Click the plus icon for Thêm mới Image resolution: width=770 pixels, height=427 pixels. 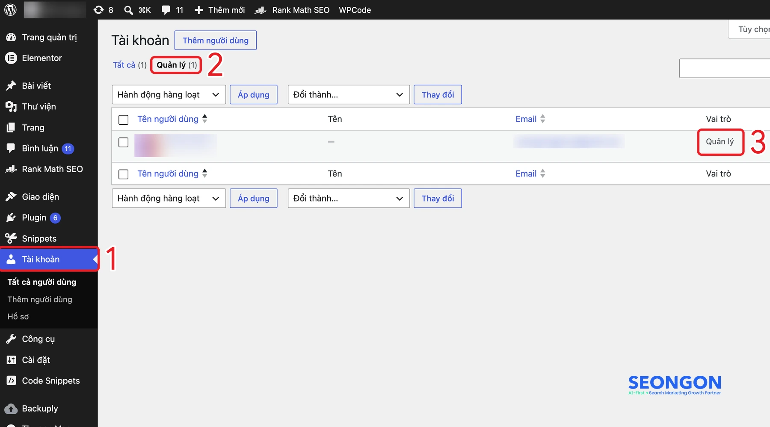[198, 10]
